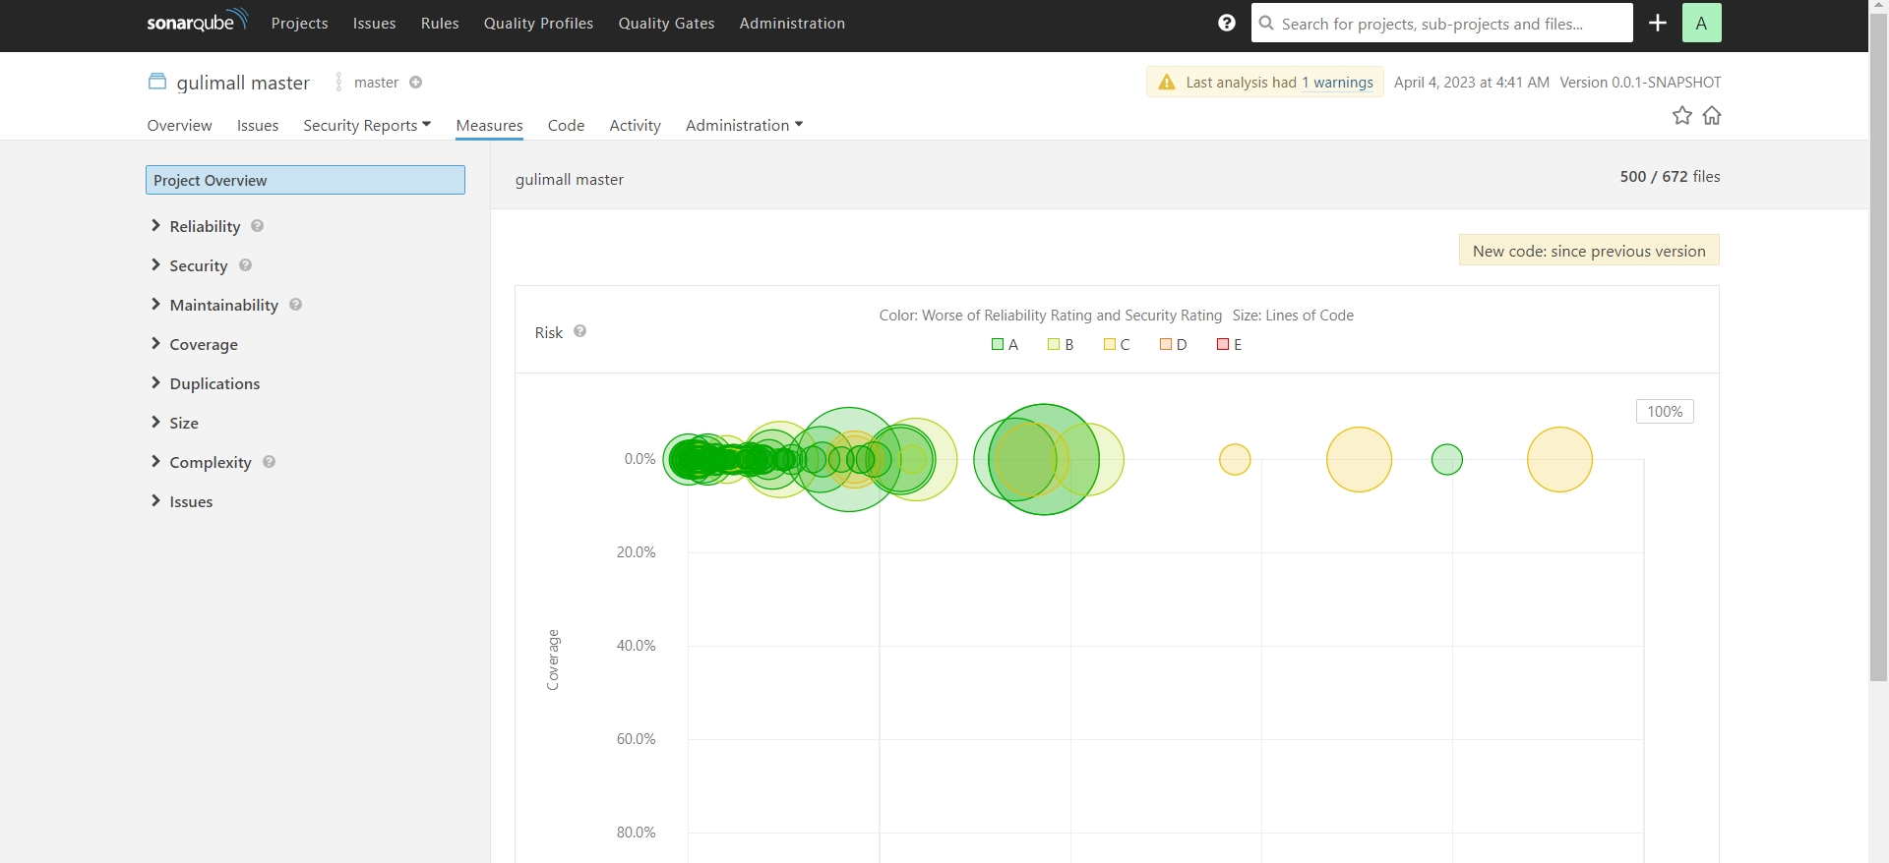Click the Version 0.0.1-SNAPSHOT text

pyautogui.click(x=1640, y=83)
